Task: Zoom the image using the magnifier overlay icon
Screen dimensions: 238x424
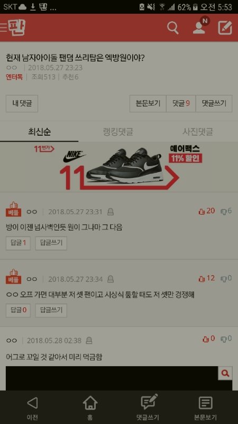Action: [x=225, y=374]
